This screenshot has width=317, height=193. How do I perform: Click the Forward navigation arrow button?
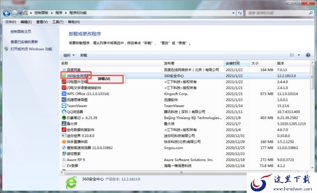pos(15,13)
